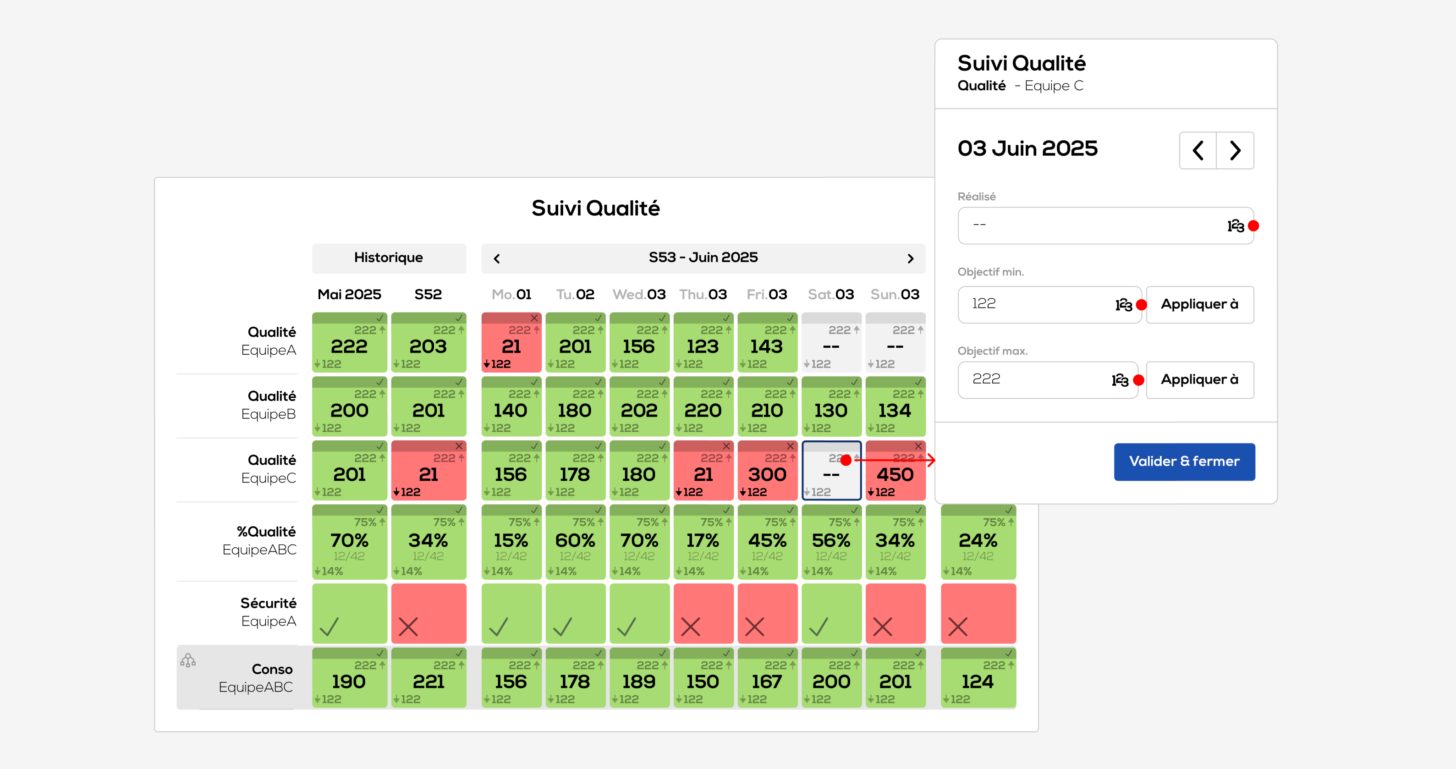The width and height of the screenshot is (1456, 769).
Task: Click hierarchy icon beside Conso EquipeABC
Action: [187, 660]
